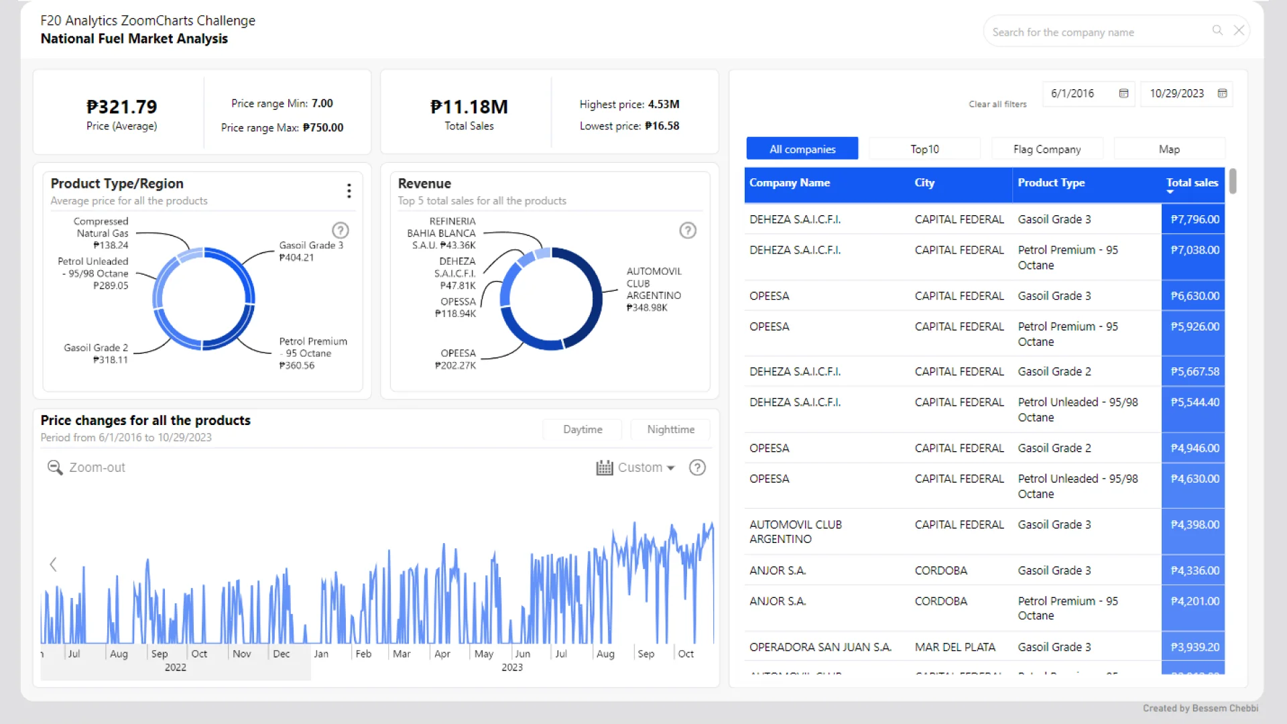The image size is (1287, 724).
Task: Select REFINERIA BAHIA BLANCA revenue label
Action: pos(441,233)
